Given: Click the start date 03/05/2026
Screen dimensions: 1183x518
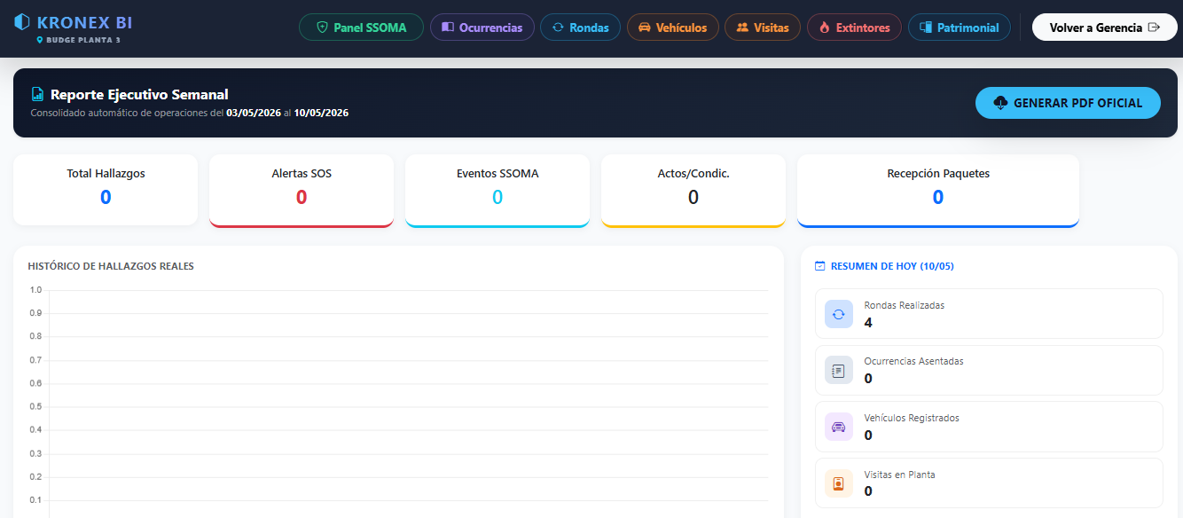Looking at the screenshot, I should point(254,113).
